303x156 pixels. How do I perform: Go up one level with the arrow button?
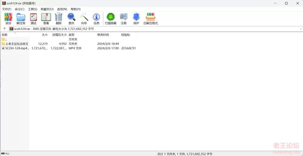coord(4,29)
